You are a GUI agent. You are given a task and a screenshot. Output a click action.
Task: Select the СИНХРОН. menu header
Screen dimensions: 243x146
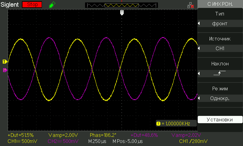[x=220, y=4]
